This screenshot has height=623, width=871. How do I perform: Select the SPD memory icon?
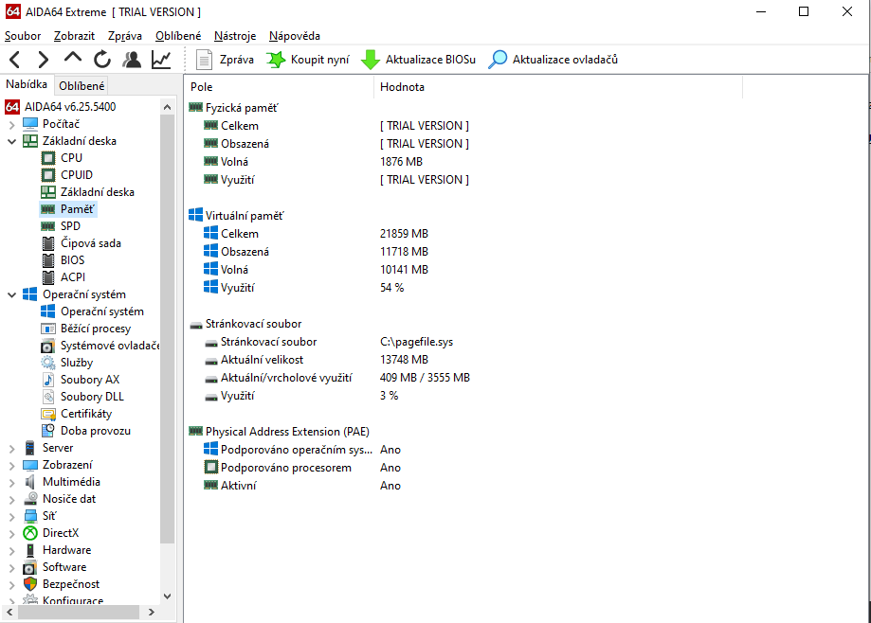[x=48, y=226]
